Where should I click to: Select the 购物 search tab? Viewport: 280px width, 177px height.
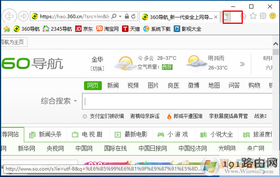click(x=254, y=85)
